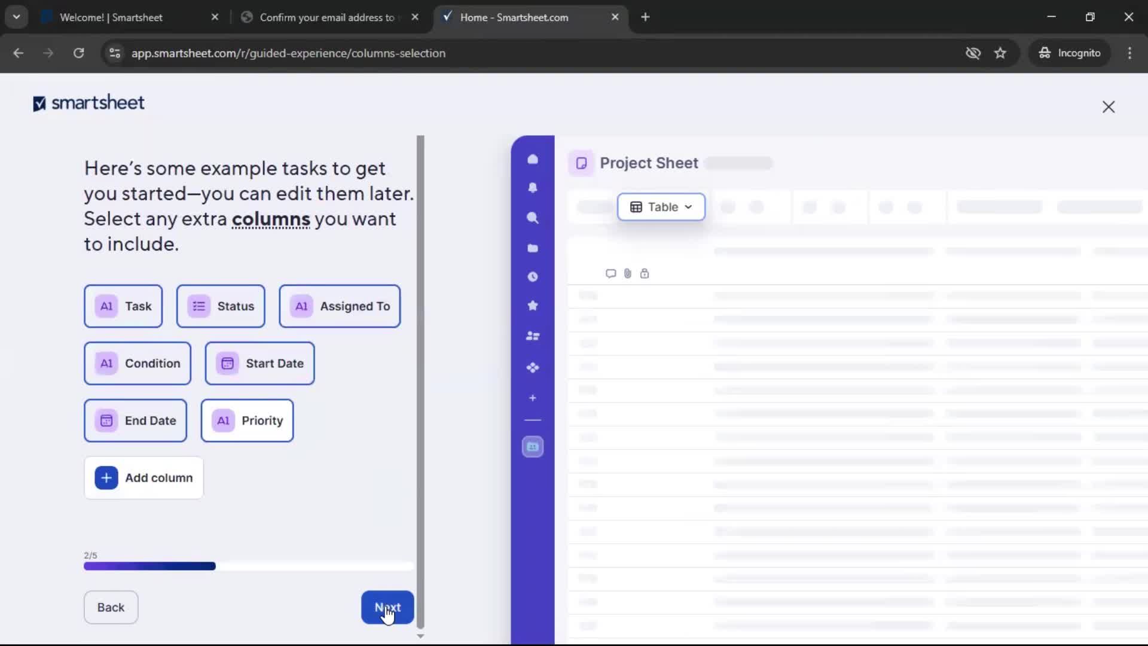Click the row lock icon
This screenshot has width=1148, height=646.
tap(645, 273)
